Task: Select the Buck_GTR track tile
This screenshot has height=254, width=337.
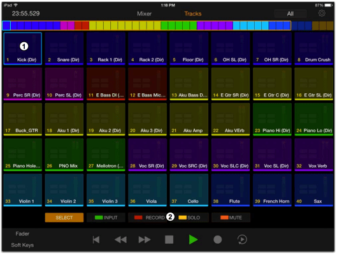Action: point(22,119)
